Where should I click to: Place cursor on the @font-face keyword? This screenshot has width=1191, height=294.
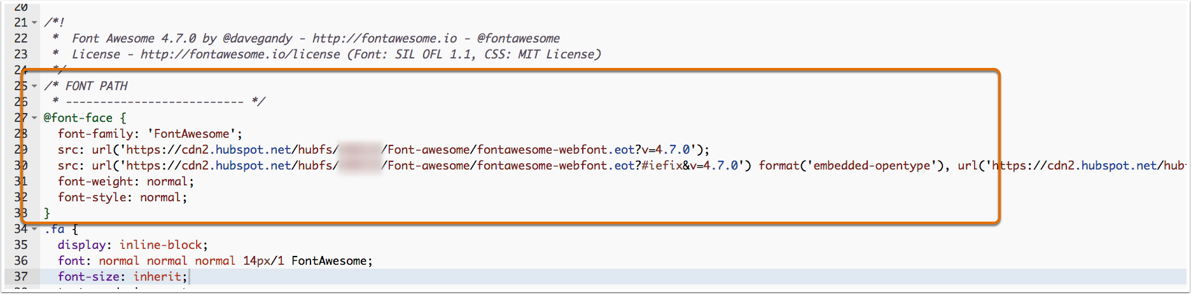(78, 118)
